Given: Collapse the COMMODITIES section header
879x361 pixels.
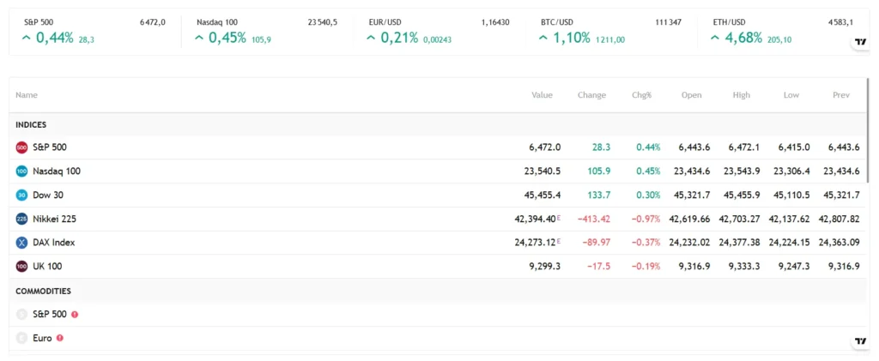Looking at the screenshot, I should (x=43, y=292).
